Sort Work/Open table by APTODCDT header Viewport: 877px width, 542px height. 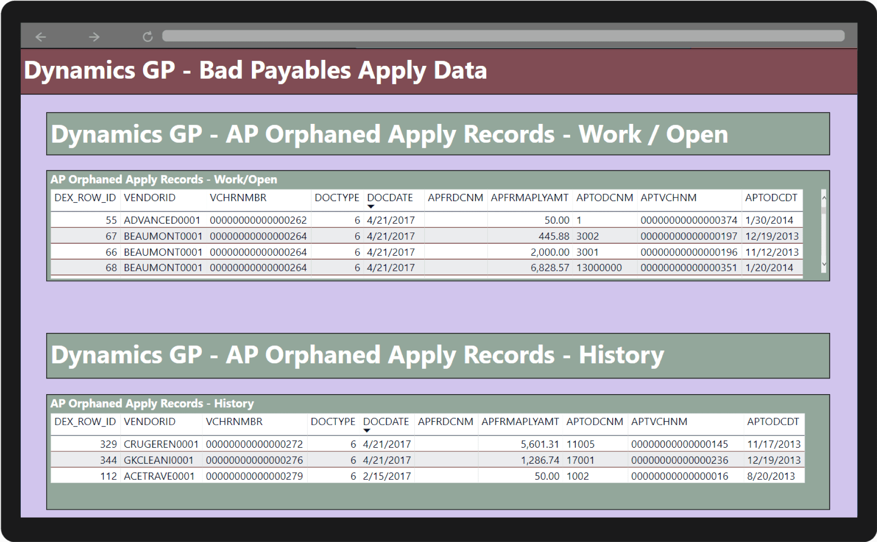[771, 198]
